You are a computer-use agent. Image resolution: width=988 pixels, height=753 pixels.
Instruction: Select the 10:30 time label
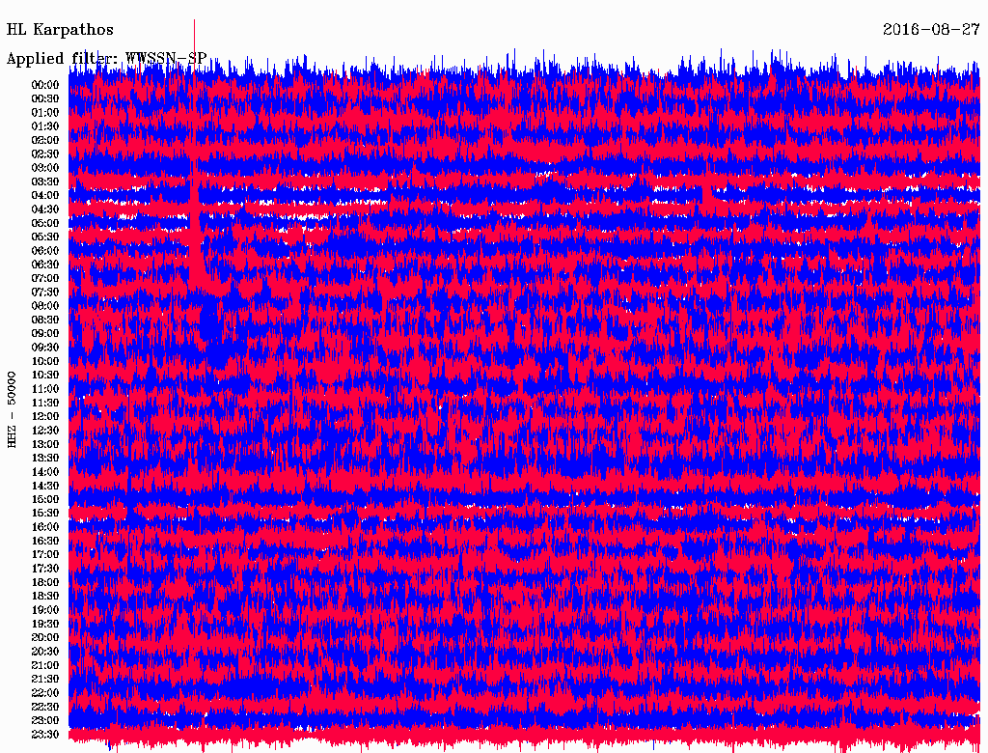tap(45, 376)
